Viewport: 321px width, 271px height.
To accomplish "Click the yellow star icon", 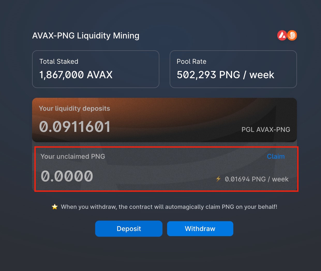I will coord(55,207).
